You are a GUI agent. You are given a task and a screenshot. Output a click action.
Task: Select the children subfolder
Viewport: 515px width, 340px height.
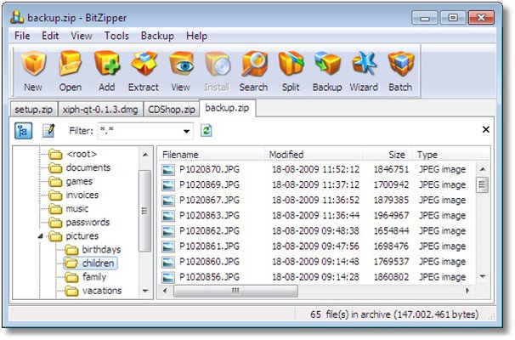[98, 263]
